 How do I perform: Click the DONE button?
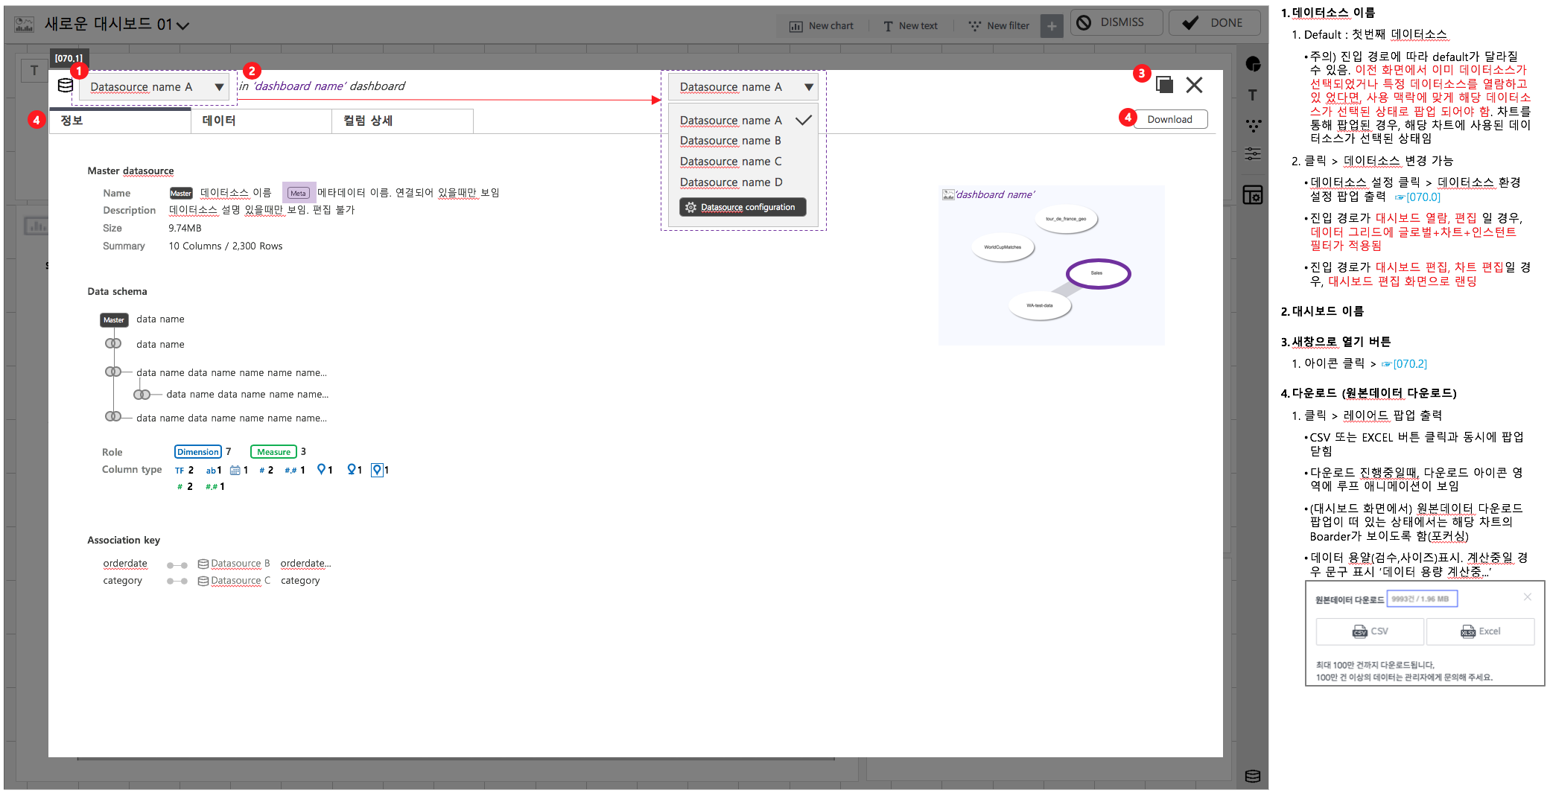click(x=1215, y=22)
